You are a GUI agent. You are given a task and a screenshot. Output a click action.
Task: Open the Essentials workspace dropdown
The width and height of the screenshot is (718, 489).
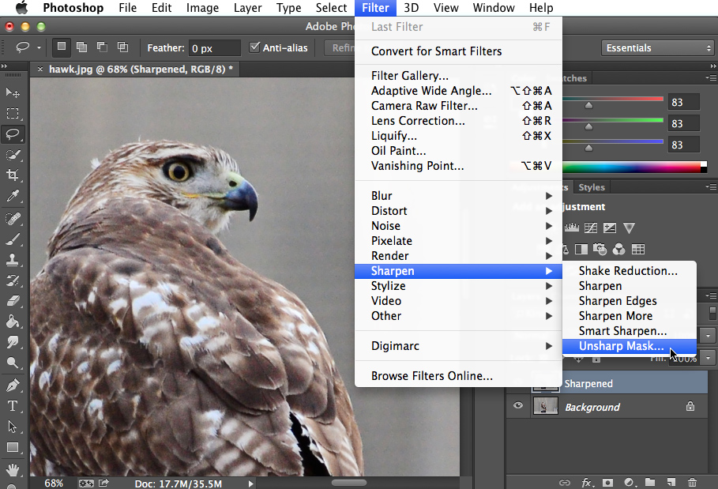657,47
